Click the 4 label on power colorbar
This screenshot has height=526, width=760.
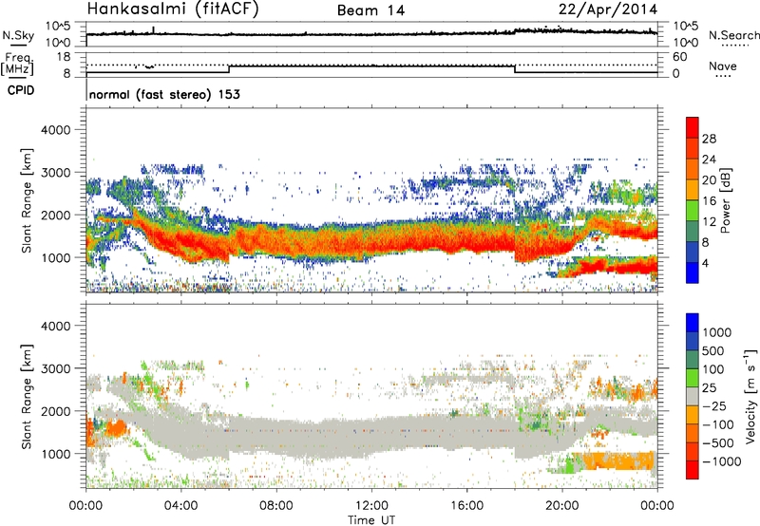[x=706, y=264]
